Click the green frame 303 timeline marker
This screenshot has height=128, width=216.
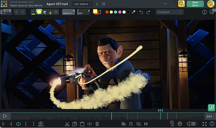(x=160, y=116)
